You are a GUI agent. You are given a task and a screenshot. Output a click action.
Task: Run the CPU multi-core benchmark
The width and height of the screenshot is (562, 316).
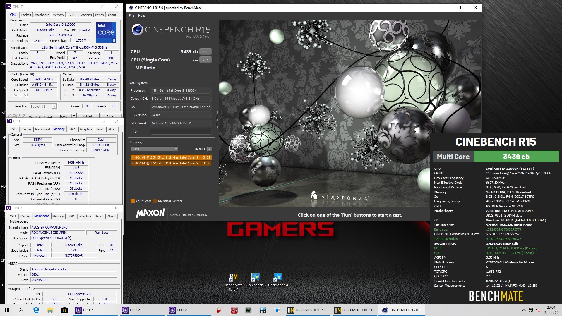pos(205,52)
